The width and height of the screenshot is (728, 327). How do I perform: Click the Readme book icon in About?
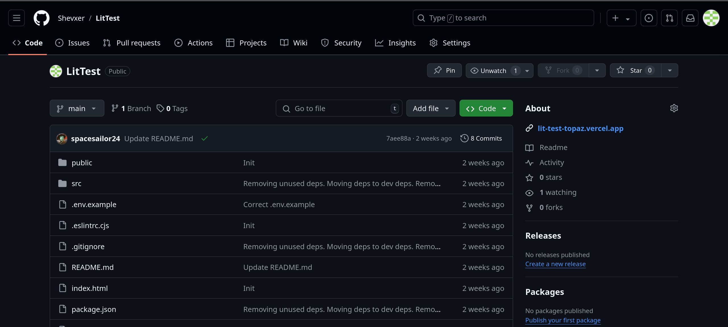pyautogui.click(x=529, y=148)
